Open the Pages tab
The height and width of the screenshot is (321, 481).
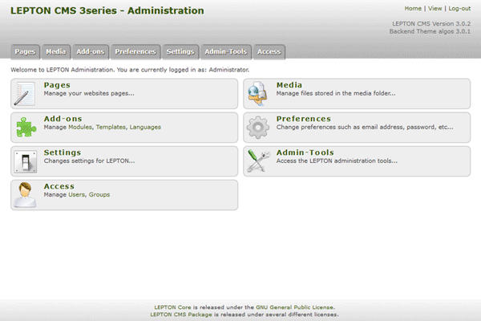click(26, 51)
